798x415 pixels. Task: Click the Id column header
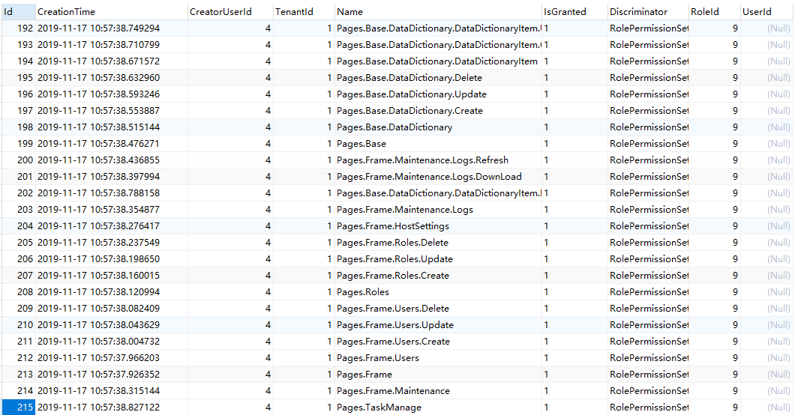(19, 11)
